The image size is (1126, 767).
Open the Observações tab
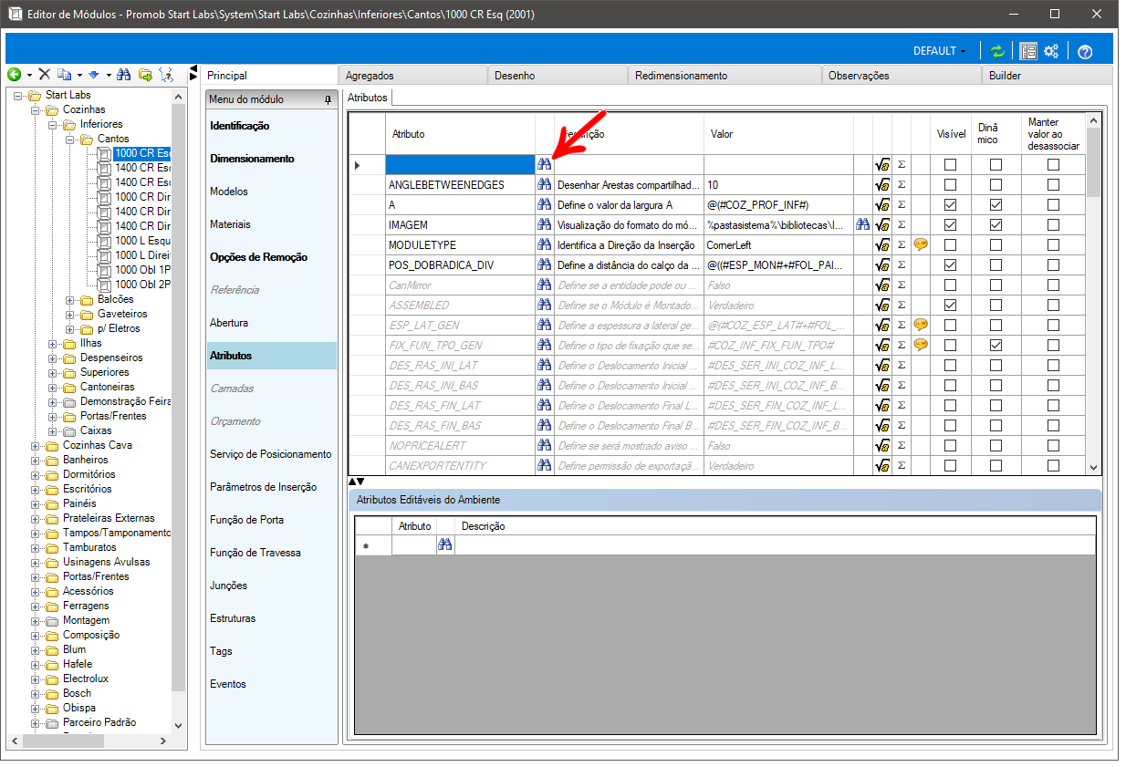tap(902, 76)
